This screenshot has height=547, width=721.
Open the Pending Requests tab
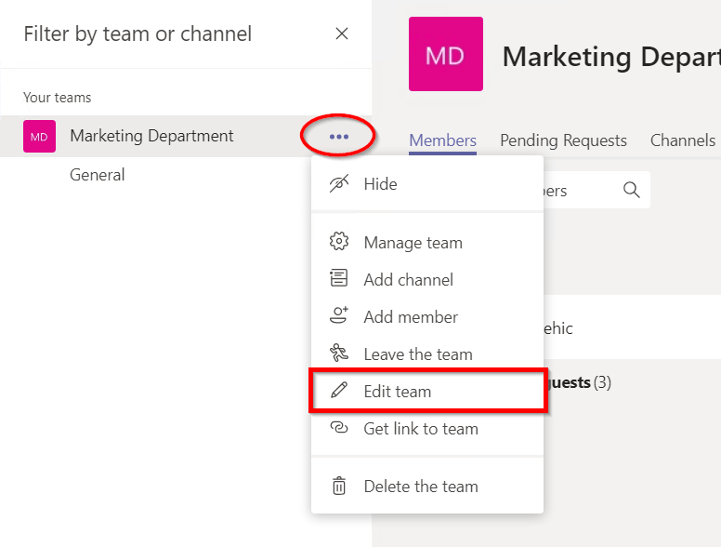click(x=563, y=140)
